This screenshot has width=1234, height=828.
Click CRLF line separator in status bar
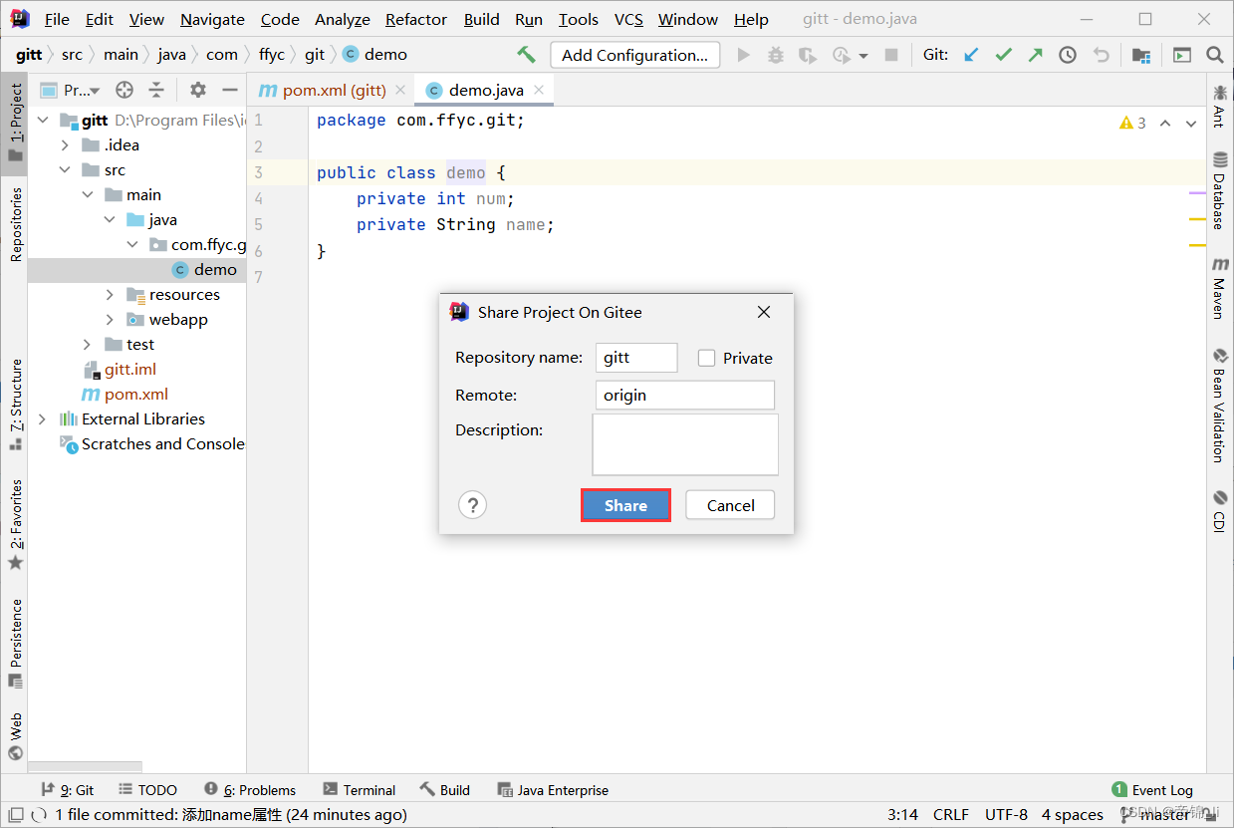(951, 815)
